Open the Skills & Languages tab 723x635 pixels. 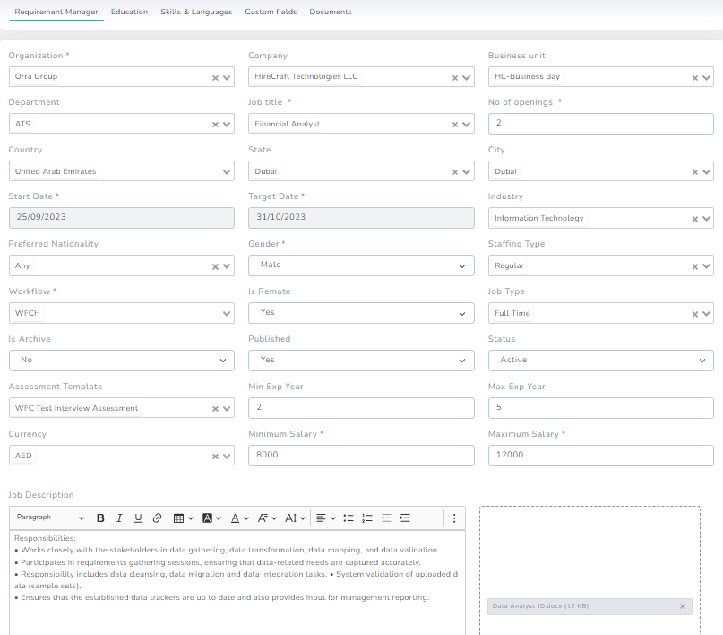[196, 13]
